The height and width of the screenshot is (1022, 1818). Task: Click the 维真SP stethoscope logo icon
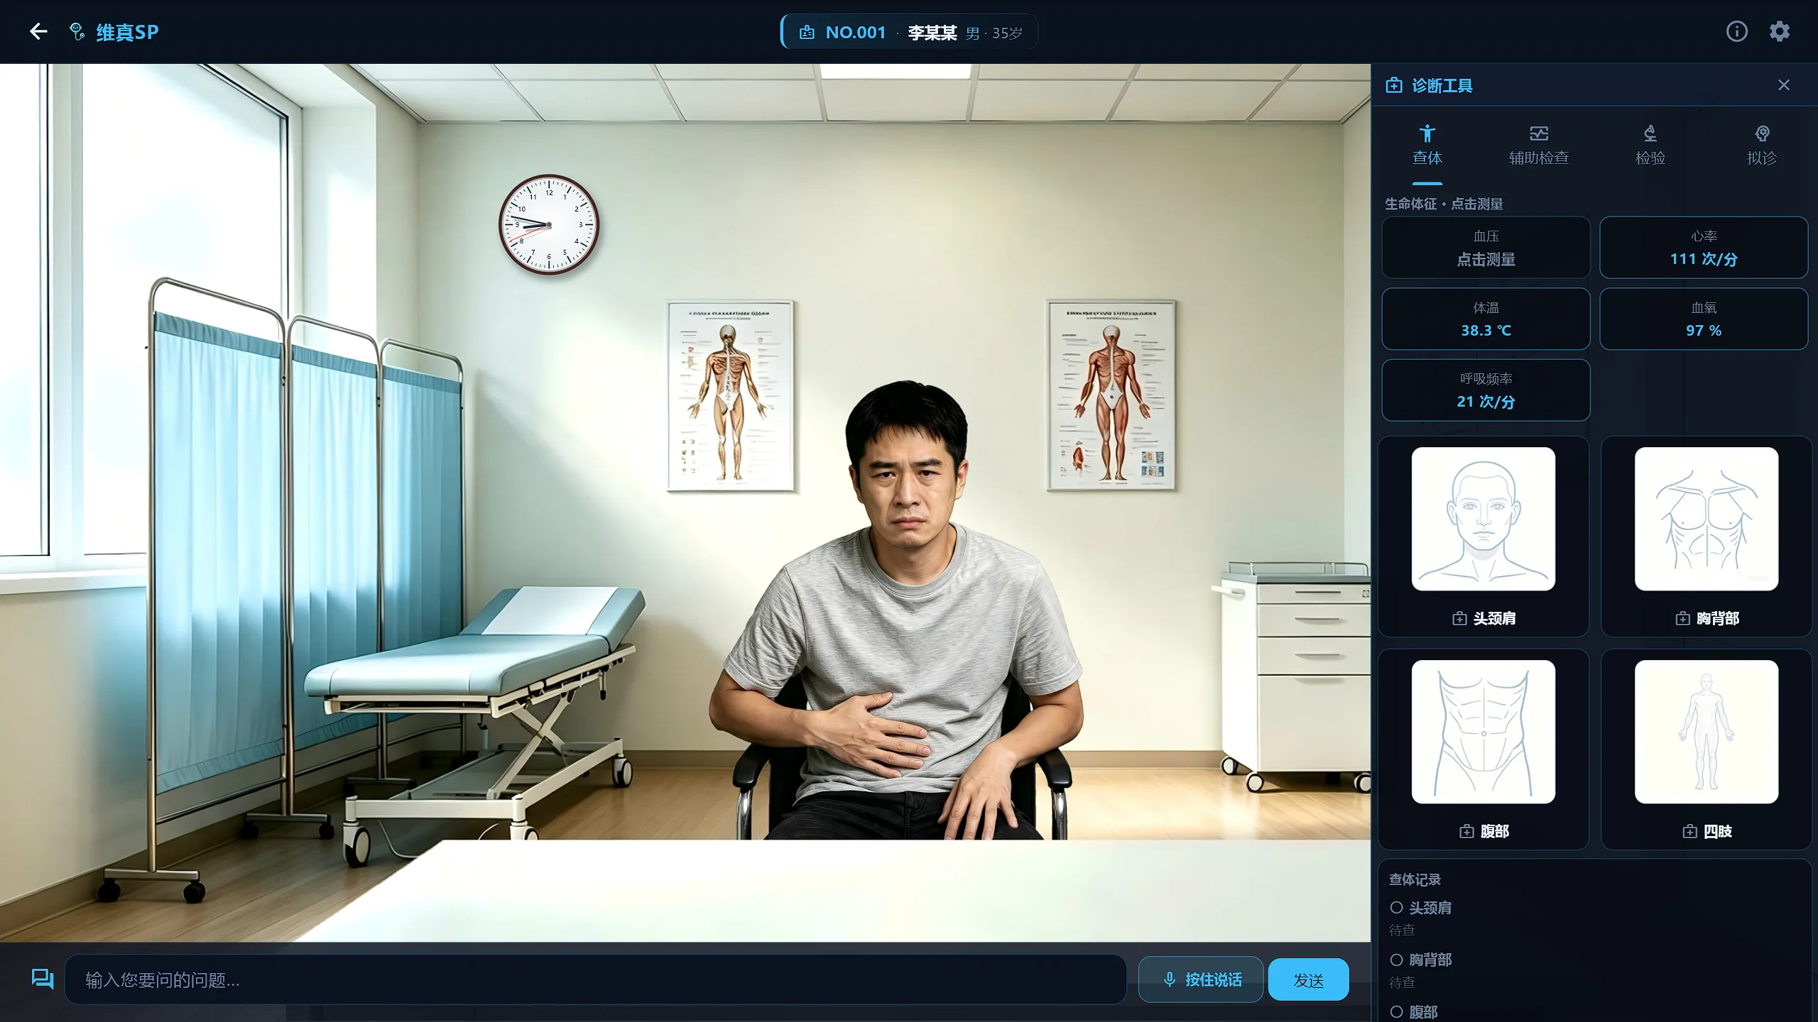(x=77, y=31)
